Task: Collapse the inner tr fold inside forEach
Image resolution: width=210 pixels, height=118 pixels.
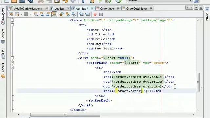Action: 12,67
